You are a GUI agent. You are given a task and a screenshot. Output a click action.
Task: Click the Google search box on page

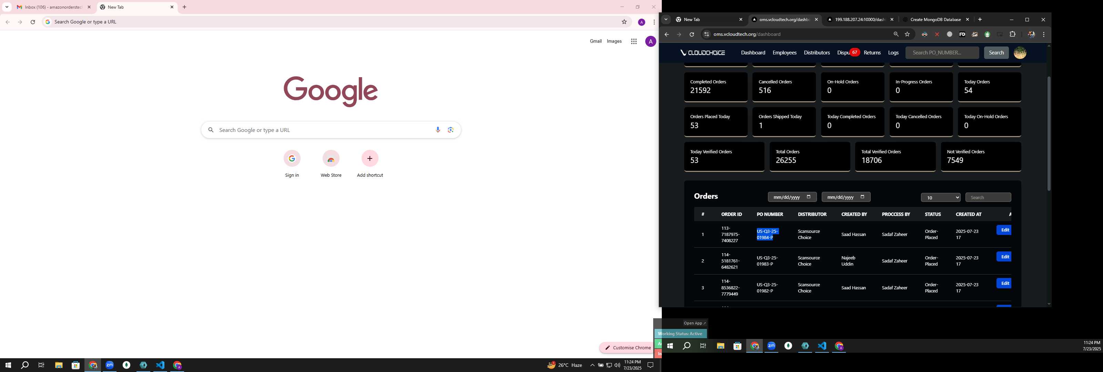[331, 130]
